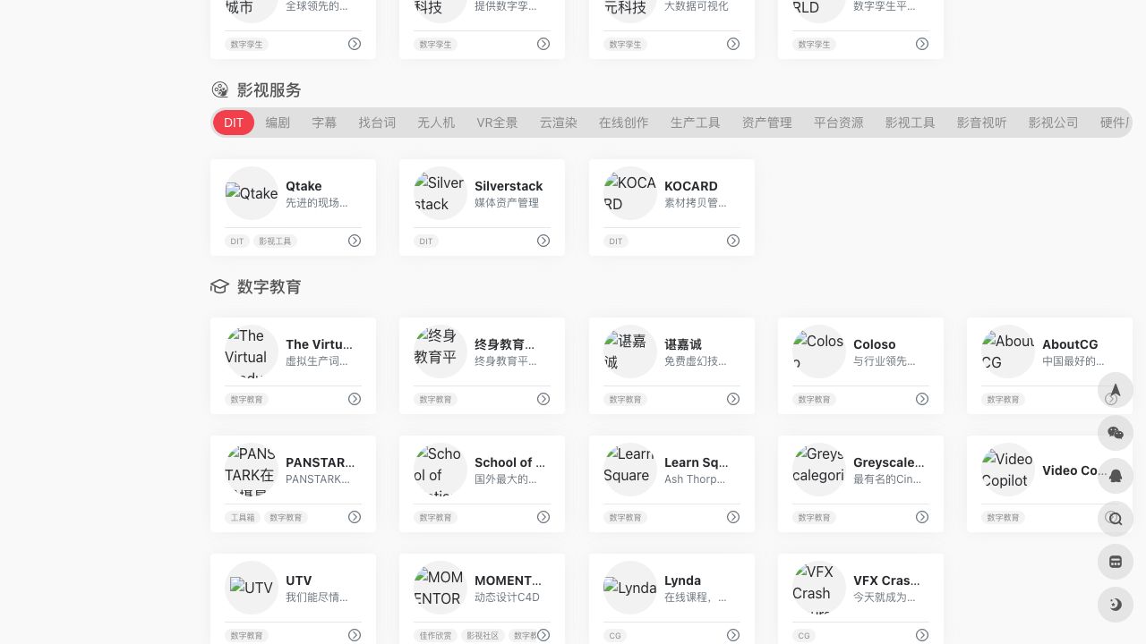
Task: Click the arrow icon on the Lynda card
Action: 733,635
